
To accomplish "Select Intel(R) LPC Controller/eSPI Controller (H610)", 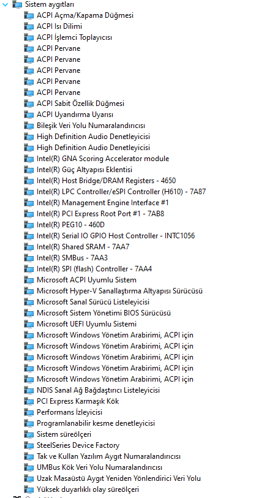I will click(121, 192).
